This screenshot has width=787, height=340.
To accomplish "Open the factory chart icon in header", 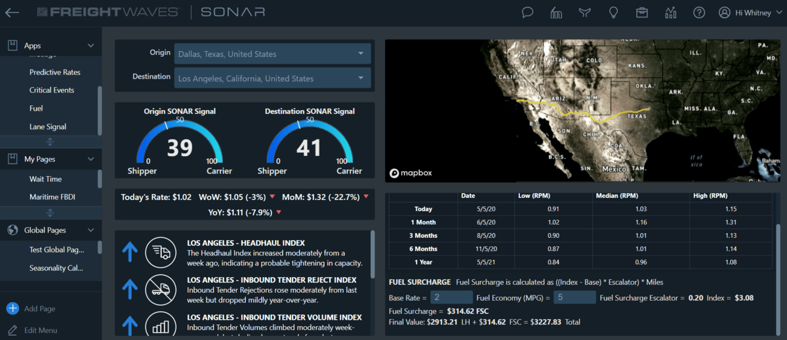I will click(x=556, y=12).
